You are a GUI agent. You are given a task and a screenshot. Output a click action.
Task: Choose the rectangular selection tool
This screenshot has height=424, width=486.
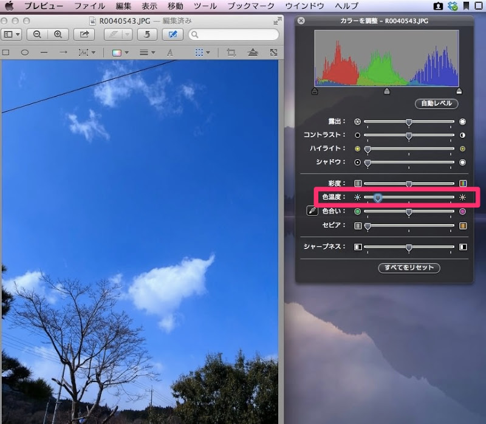(x=199, y=53)
